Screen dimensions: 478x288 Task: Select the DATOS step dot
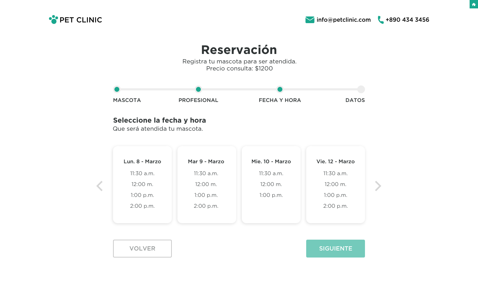click(361, 89)
